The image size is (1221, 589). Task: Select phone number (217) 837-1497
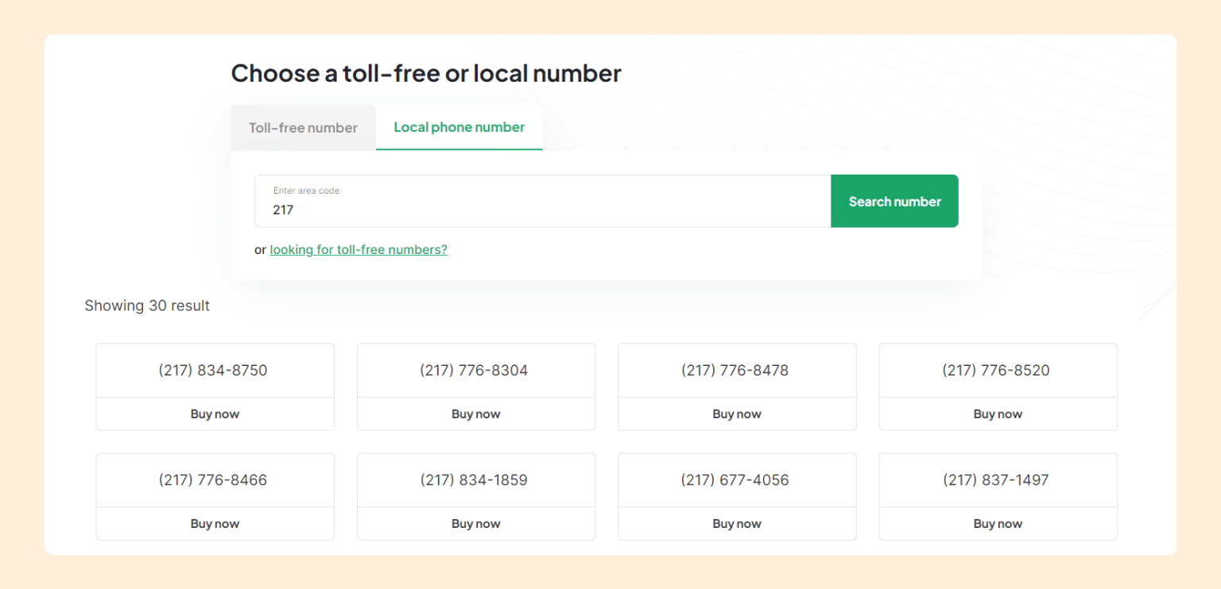998,479
